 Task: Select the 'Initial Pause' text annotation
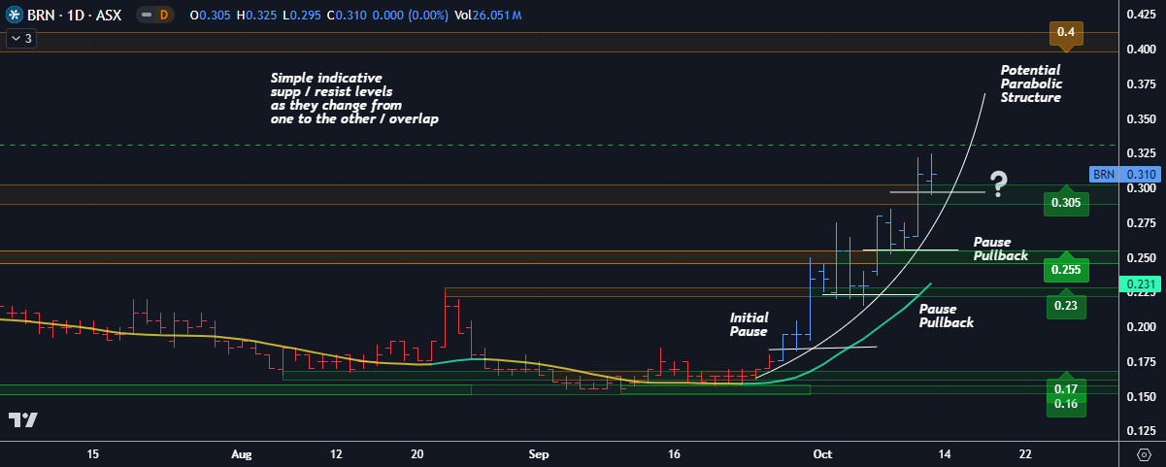click(749, 324)
